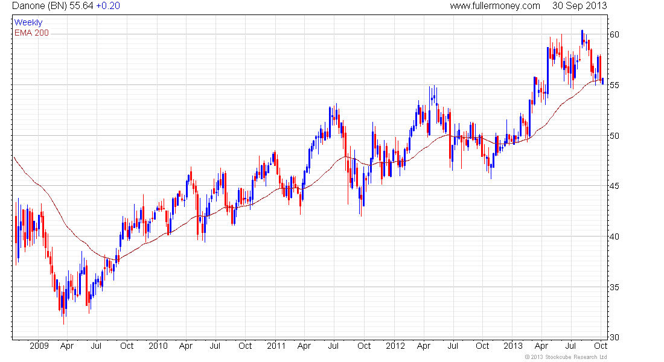Click the 35 price axis label
664x362 pixels.
(614, 287)
